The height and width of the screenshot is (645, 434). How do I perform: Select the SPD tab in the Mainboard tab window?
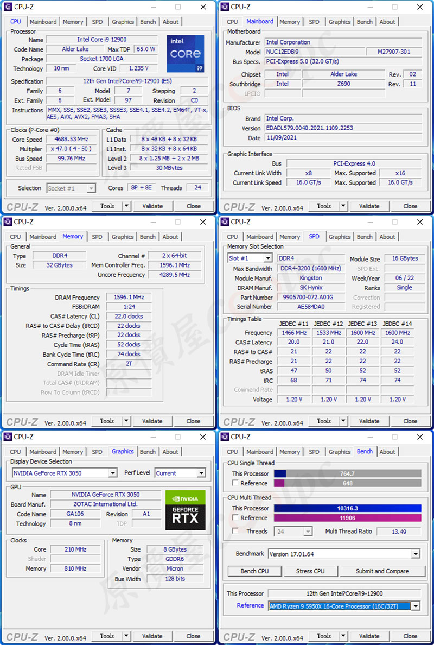pos(314,22)
